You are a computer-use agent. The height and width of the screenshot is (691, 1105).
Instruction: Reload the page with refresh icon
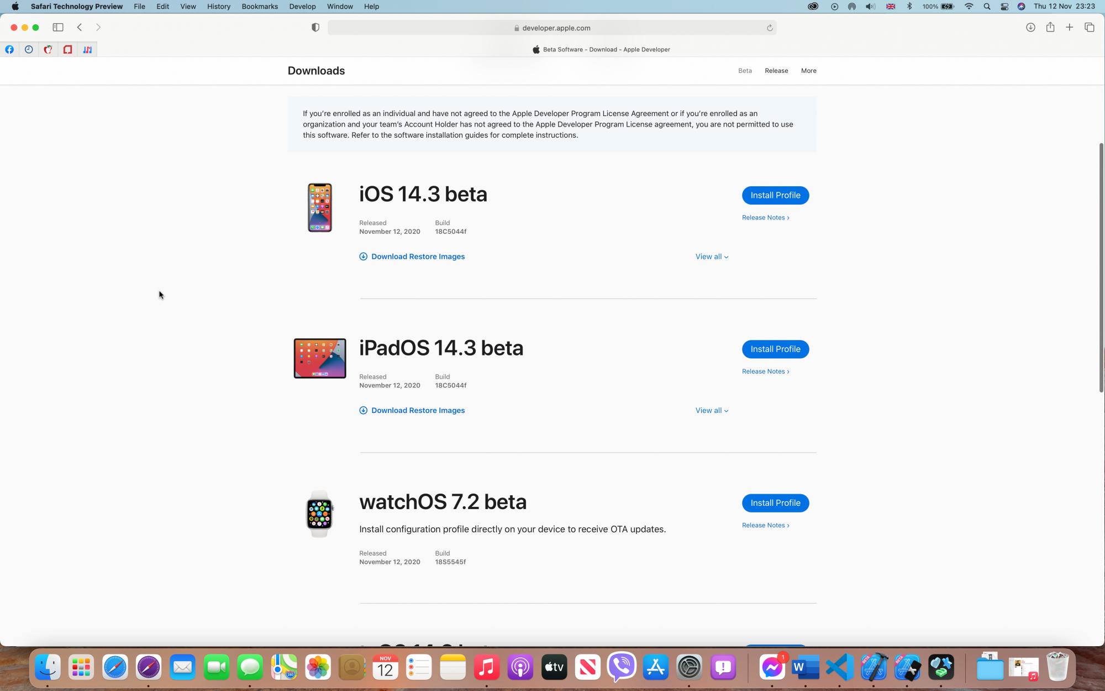click(x=769, y=28)
